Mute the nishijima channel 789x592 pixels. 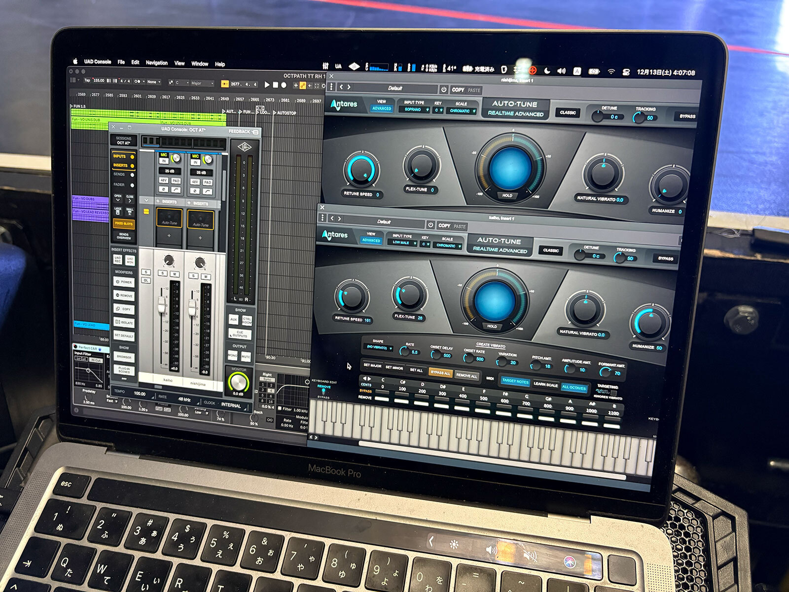click(x=206, y=276)
